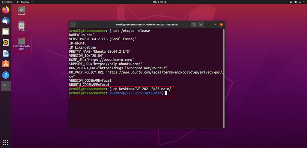Open a new terminal tab button
307x148 pixels.
point(73,25)
